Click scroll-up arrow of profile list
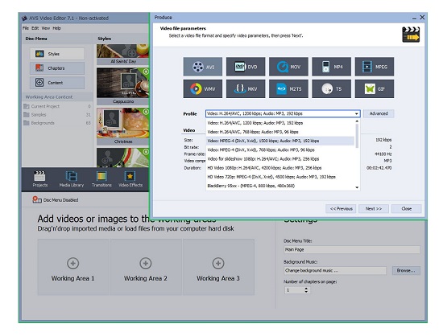The height and width of the screenshot is (336, 443). [x=357, y=121]
